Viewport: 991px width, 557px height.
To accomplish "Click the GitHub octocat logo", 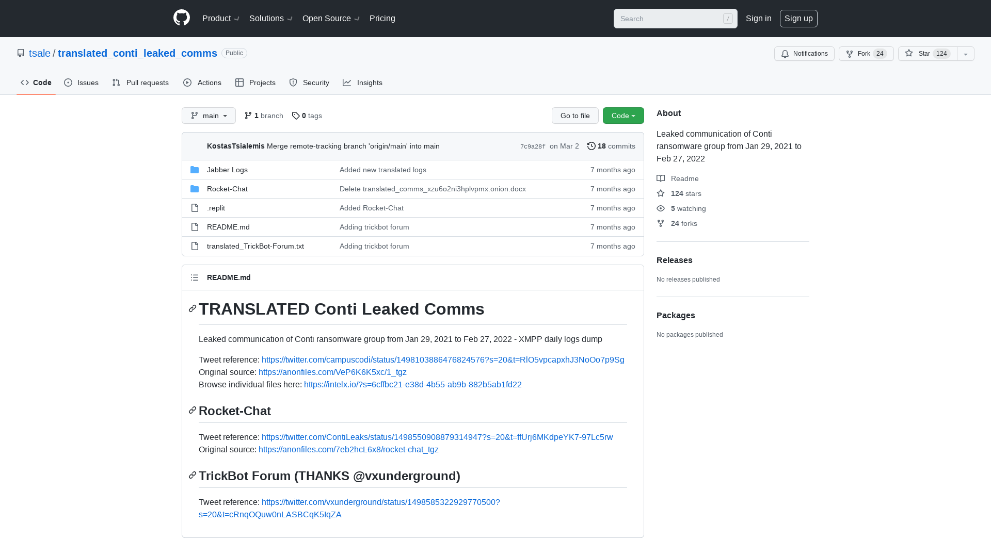I will pos(182,18).
